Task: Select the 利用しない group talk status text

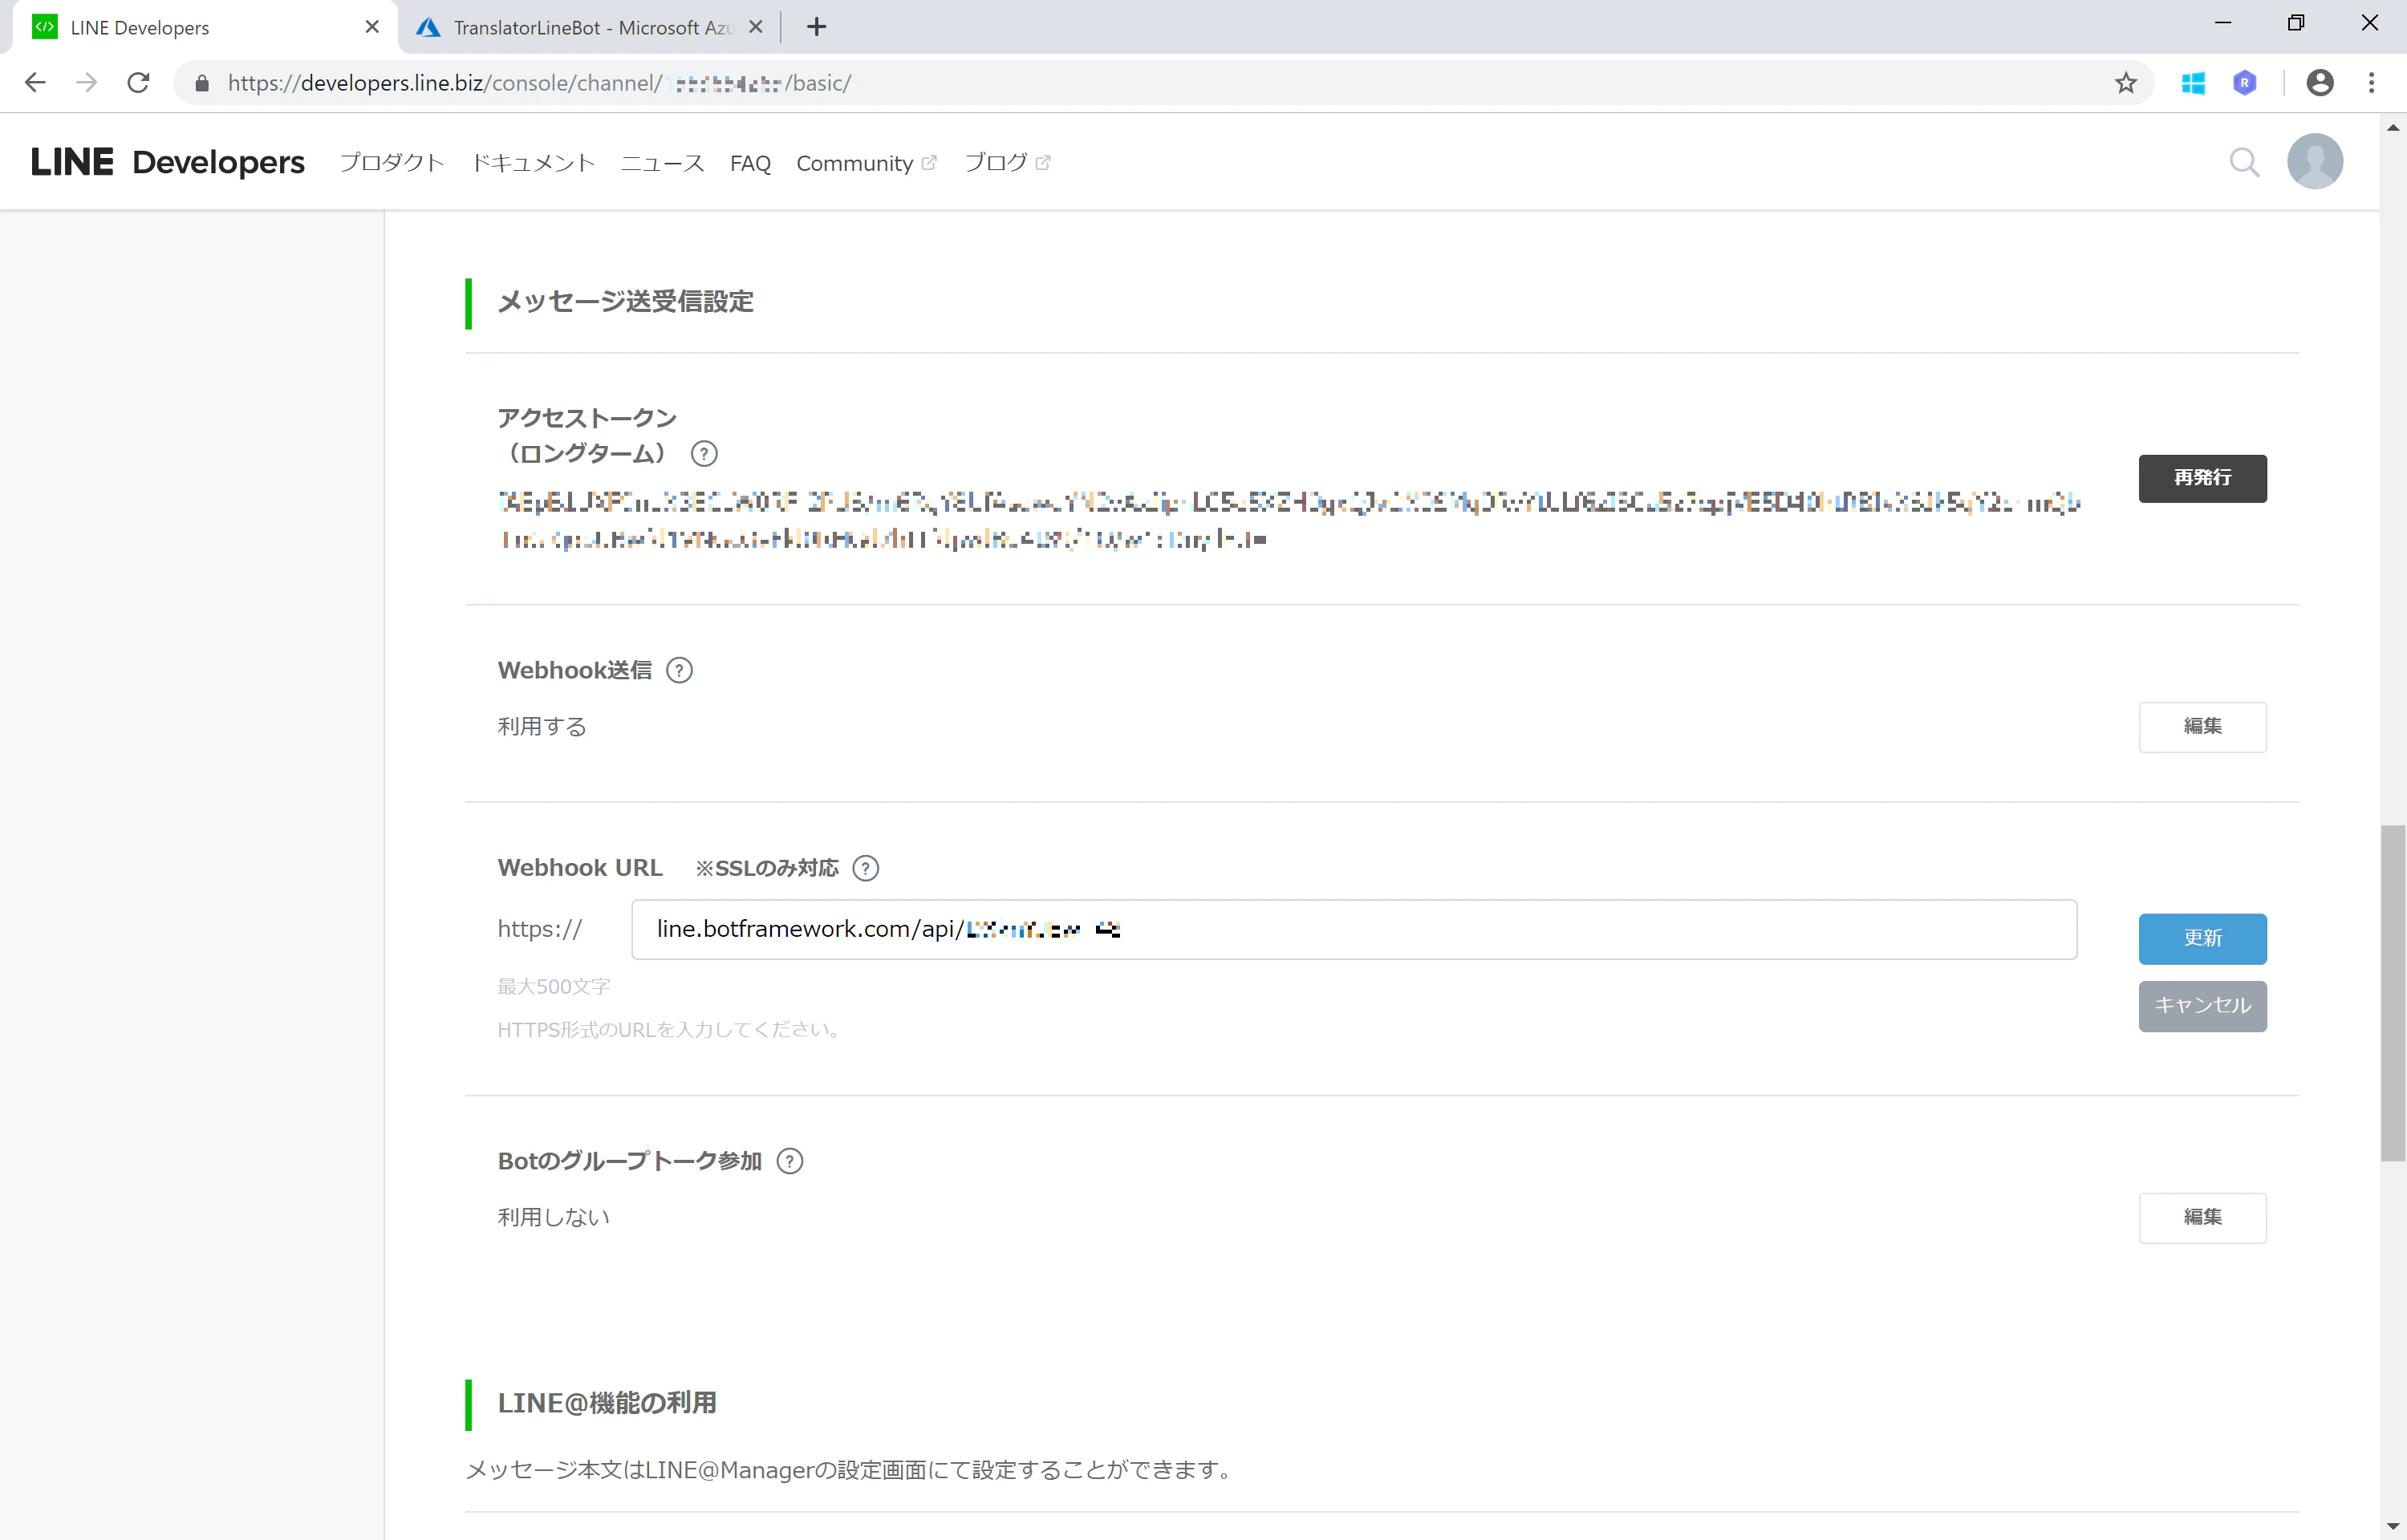Action: (x=553, y=1218)
